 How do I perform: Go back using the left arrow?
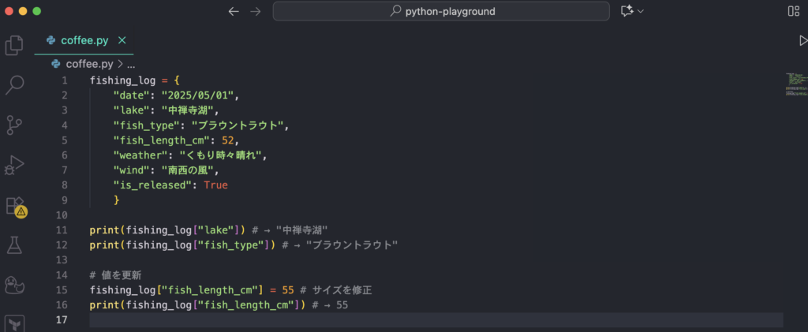[233, 11]
